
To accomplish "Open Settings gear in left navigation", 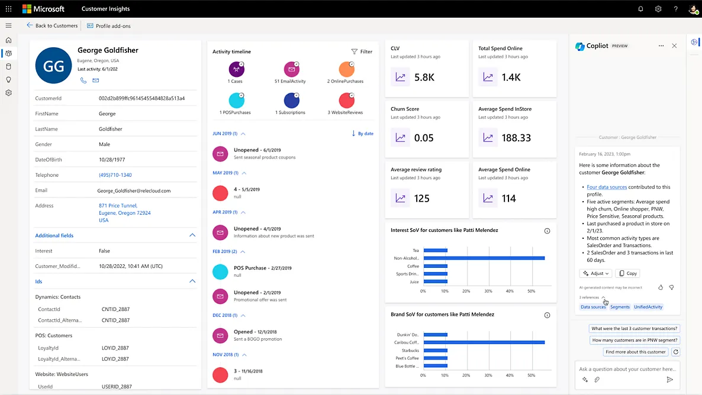I will click(8, 93).
